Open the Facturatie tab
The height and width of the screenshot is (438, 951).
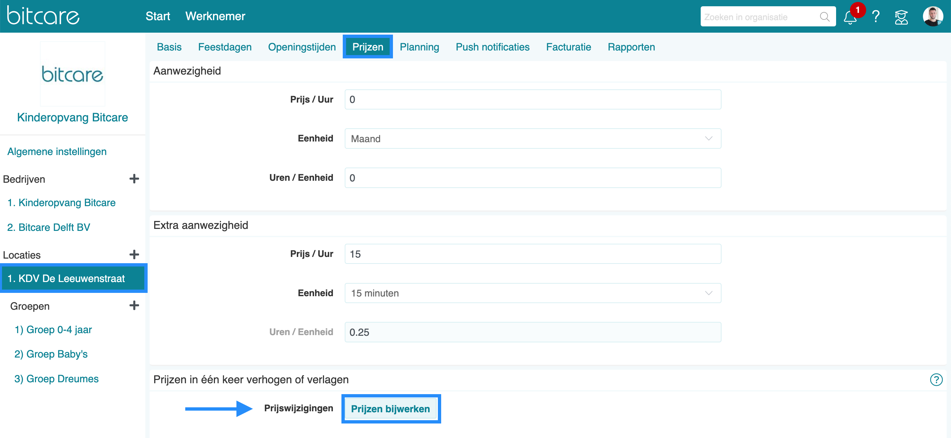569,47
